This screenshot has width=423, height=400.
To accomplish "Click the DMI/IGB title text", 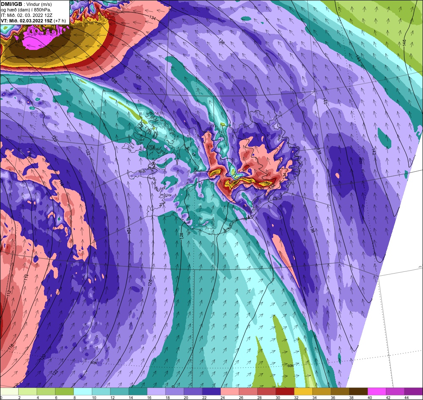I will pyautogui.click(x=11, y=4).
